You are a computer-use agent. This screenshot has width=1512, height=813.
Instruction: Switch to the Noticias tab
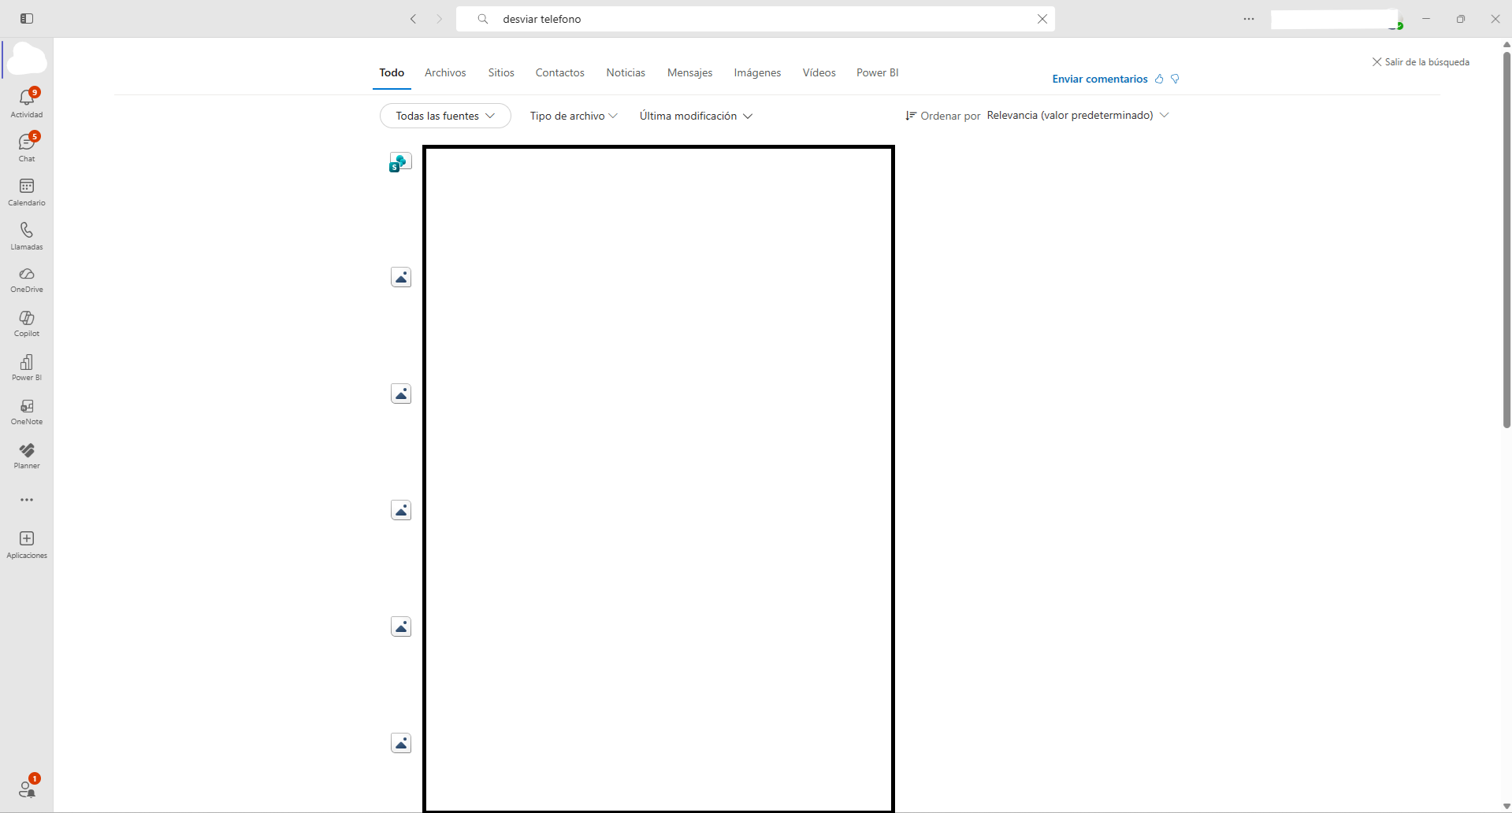pyautogui.click(x=626, y=72)
